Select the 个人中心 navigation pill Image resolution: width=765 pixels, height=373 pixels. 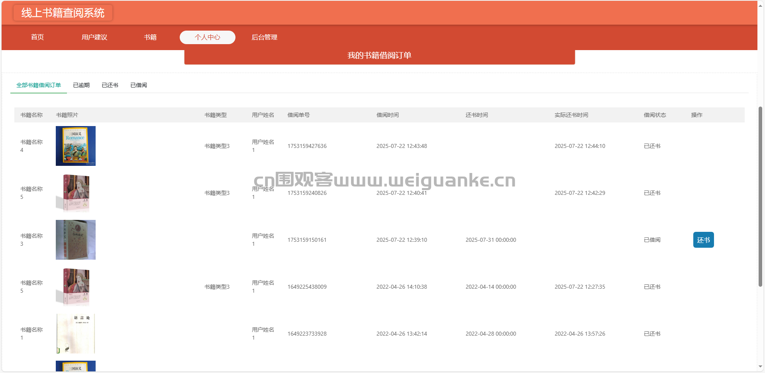208,37
